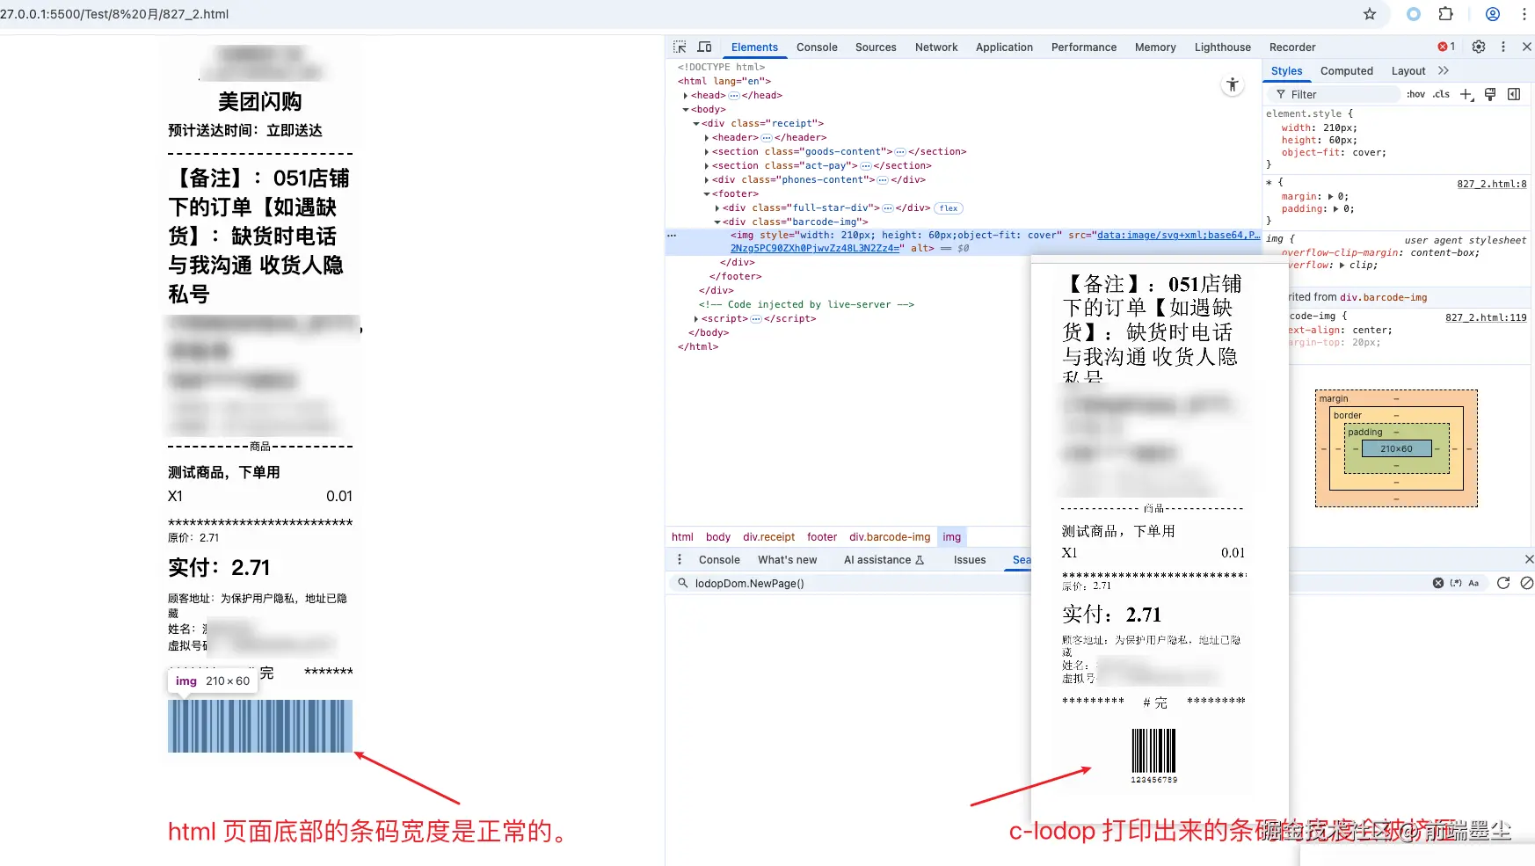Screen dimensions: 1535x866
Task: Select the Elements tab
Action: coord(754,47)
